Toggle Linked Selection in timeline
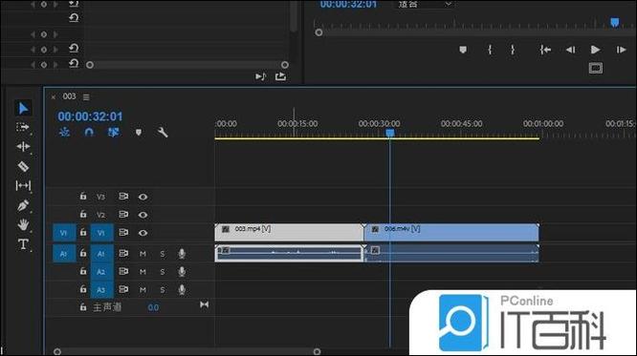This screenshot has height=356, width=637. pos(114,132)
